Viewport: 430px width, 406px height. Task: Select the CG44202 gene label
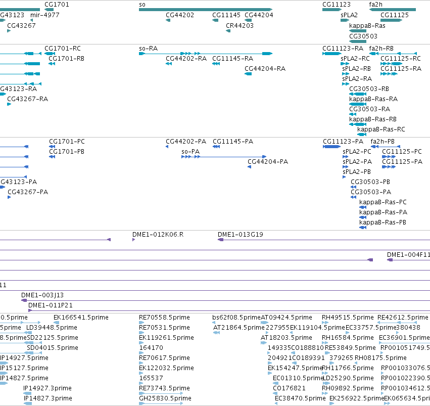coord(180,15)
